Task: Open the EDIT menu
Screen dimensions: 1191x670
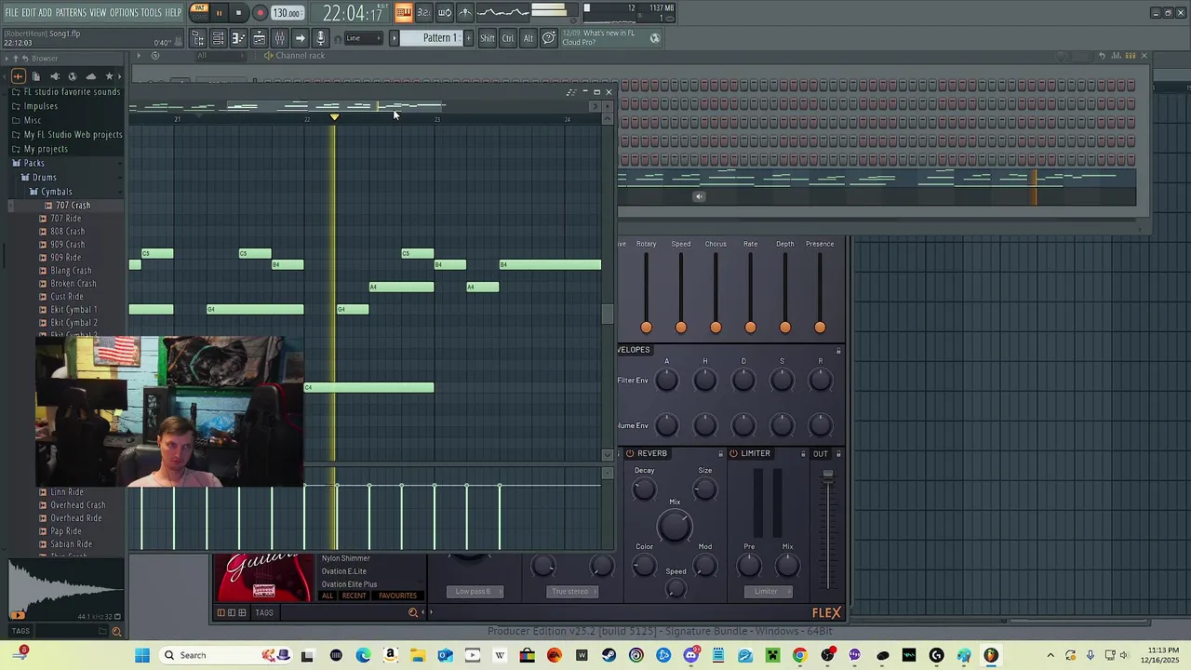Action: [29, 12]
